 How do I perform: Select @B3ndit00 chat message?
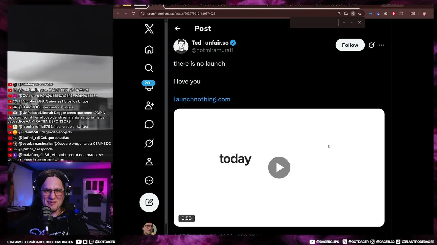pos(41,107)
